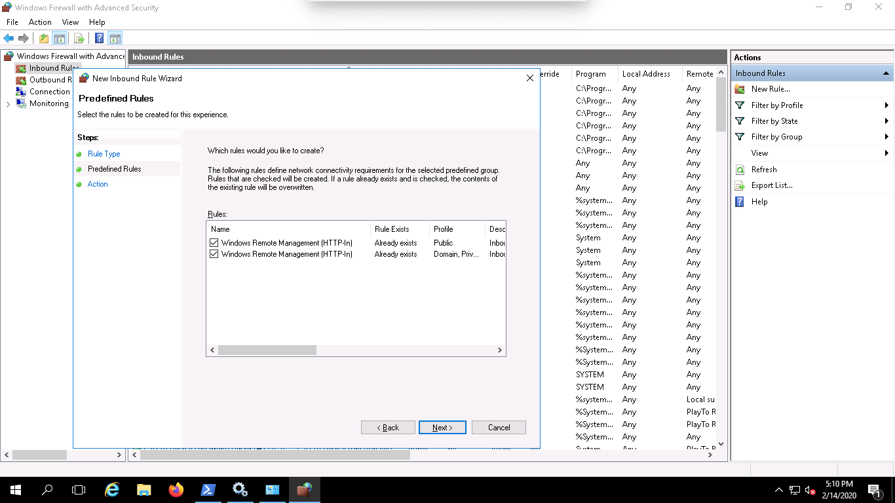The height and width of the screenshot is (503, 895).
Task: Click the Filter by Profile funnel icon
Action: coord(740,105)
